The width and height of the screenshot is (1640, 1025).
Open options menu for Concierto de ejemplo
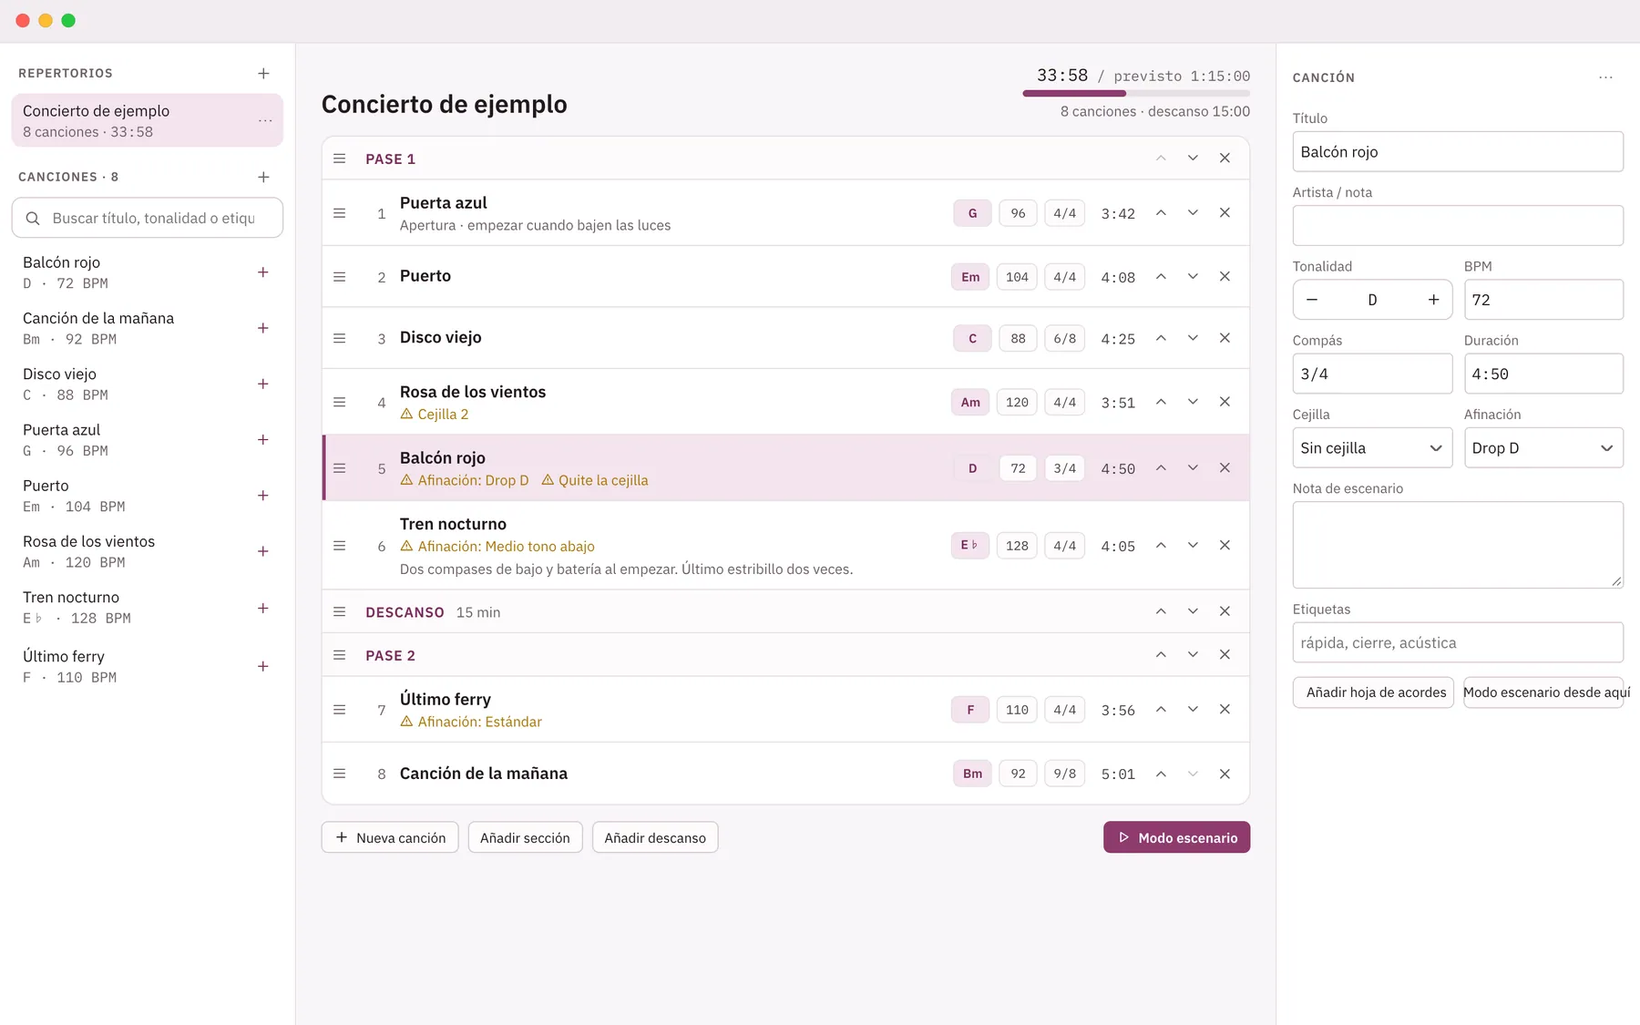pyautogui.click(x=265, y=120)
